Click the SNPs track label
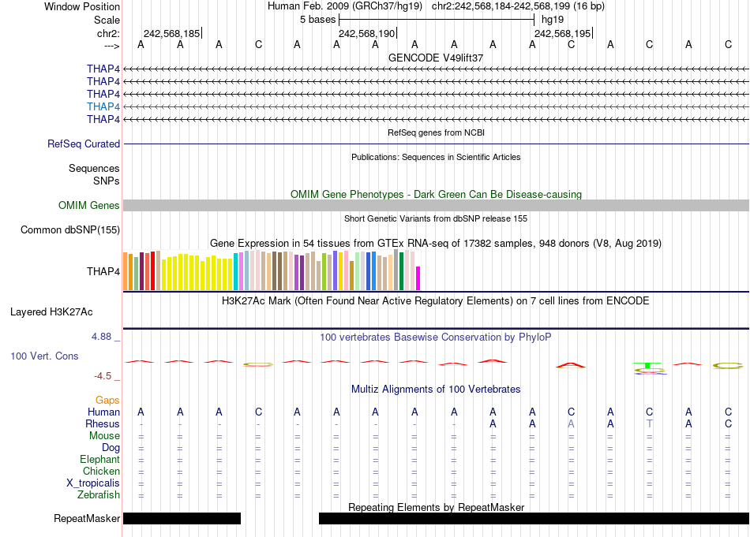Screen dimensions: 750x537 coord(107,181)
